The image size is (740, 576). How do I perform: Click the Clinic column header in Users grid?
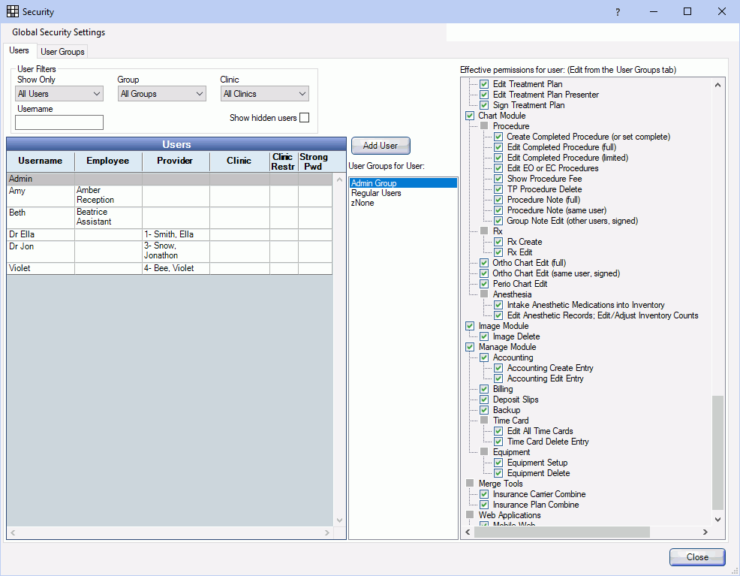click(239, 161)
